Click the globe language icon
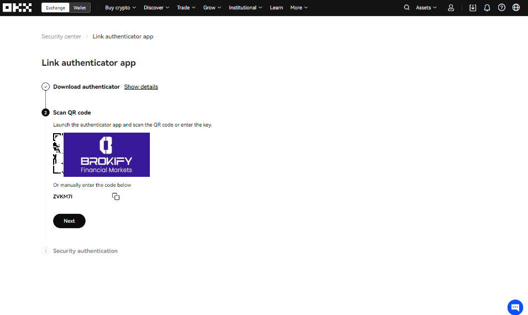Image resolution: width=528 pixels, height=315 pixels. pos(516,8)
